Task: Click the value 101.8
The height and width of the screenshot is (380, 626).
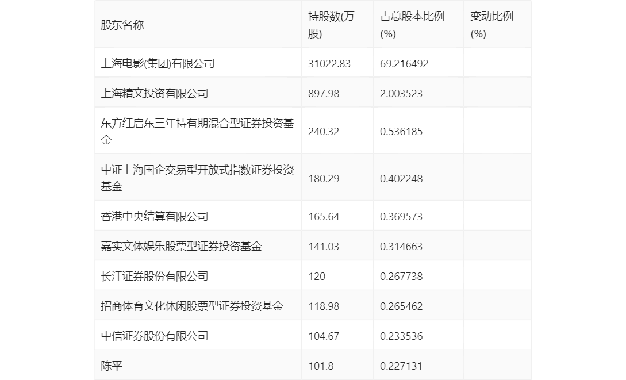Action: click(321, 366)
